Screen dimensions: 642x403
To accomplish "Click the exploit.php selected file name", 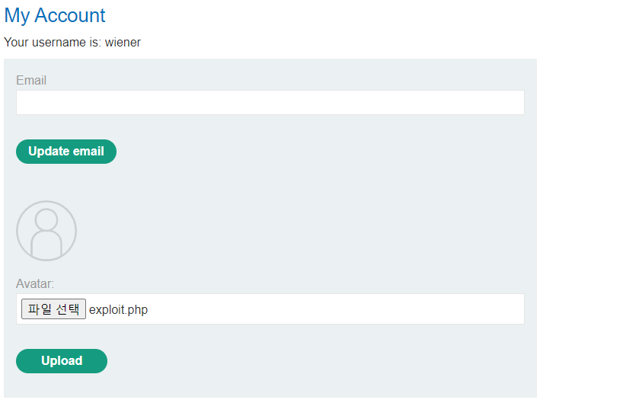I will (x=118, y=309).
